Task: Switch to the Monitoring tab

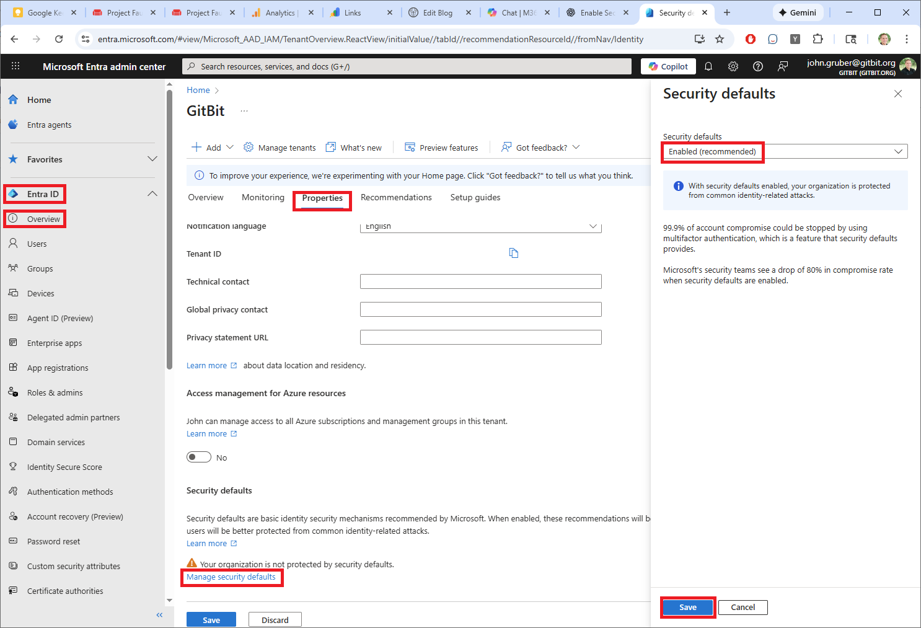Action: click(x=262, y=197)
